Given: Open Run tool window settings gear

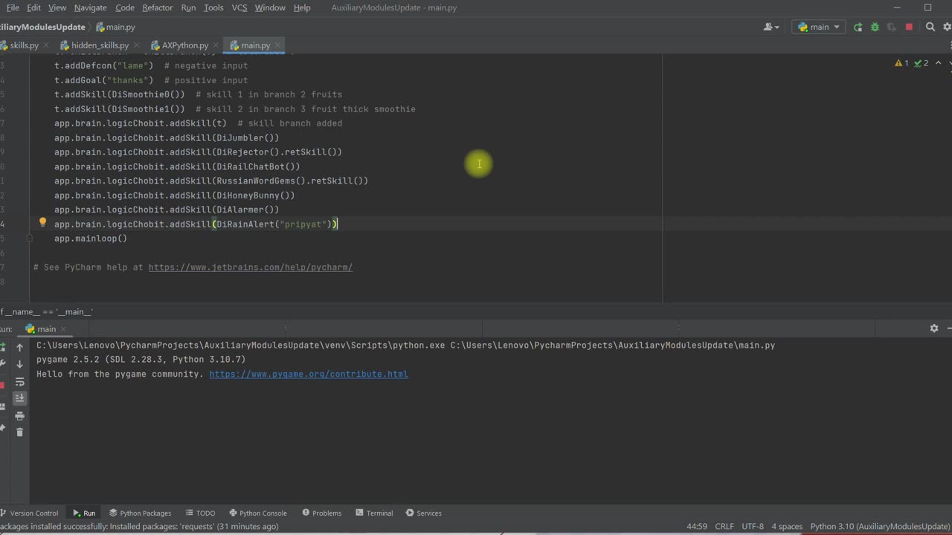Looking at the screenshot, I should [934, 328].
